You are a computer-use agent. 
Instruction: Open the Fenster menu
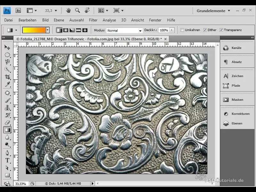pos(155,20)
